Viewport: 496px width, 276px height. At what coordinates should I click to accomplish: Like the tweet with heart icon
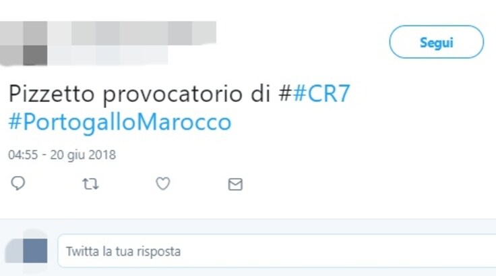pos(163,184)
